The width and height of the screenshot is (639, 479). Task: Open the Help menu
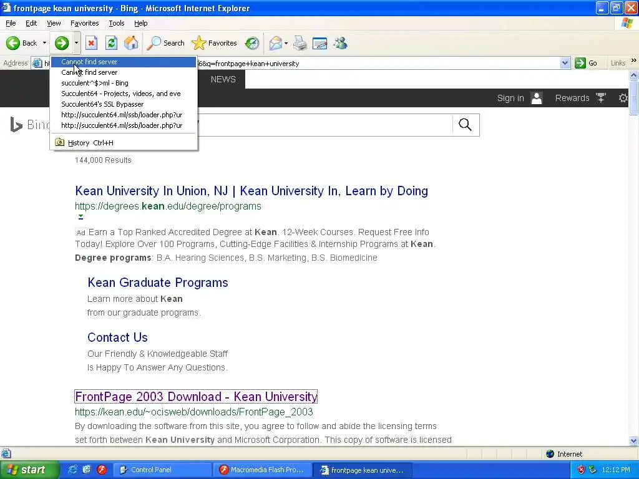(x=140, y=23)
